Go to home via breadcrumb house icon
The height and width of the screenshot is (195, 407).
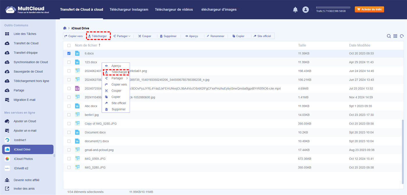pos(65,28)
